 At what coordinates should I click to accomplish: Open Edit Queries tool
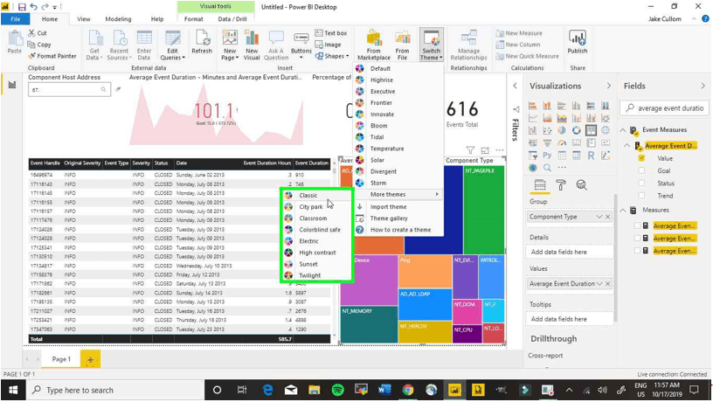(x=173, y=45)
